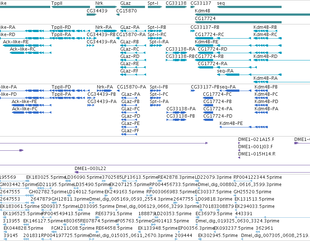Select protein Kdm4B-PB
The image size is (310, 241).
click(261, 91)
